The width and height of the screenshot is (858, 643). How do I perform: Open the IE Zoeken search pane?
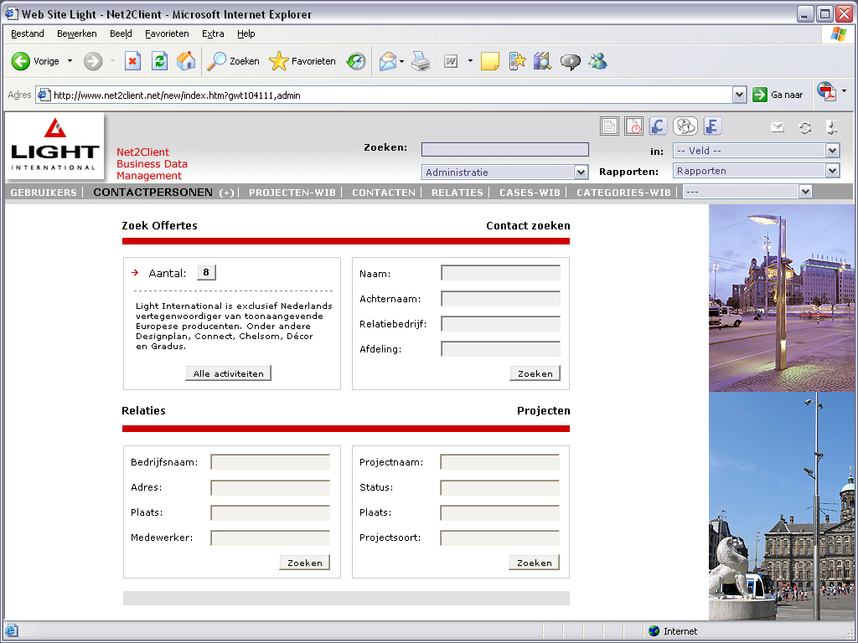(233, 61)
